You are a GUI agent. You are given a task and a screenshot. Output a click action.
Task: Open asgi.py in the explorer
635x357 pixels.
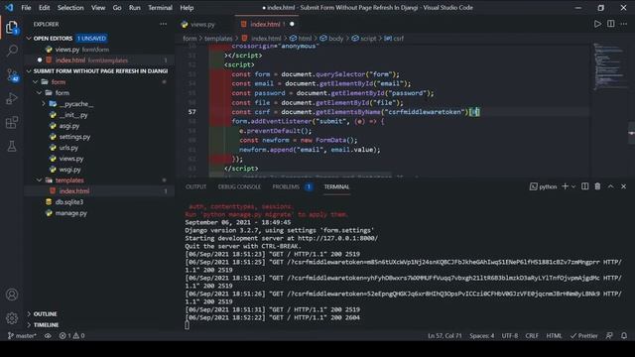[69, 126]
